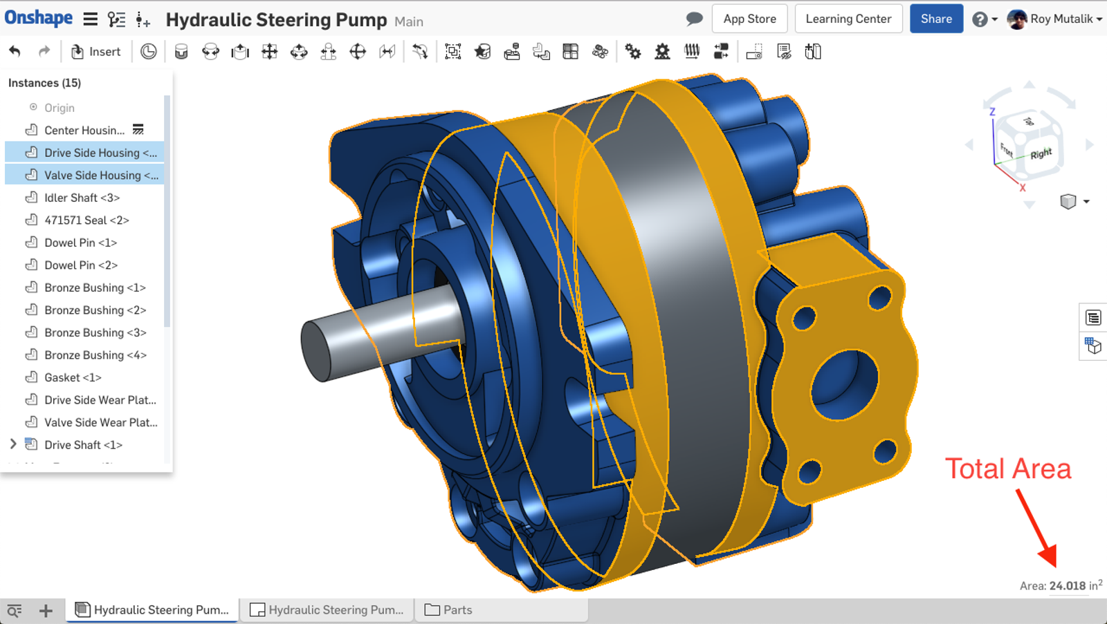This screenshot has height=624, width=1107.
Task: Click the Undo arrow in the toolbar
Action: click(x=15, y=51)
